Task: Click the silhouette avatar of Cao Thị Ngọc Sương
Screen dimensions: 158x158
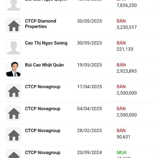Action: click(x=13, y=47)
